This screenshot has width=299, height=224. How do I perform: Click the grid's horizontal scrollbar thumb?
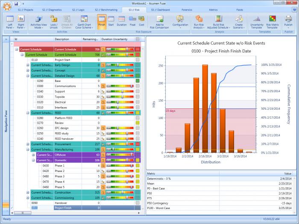tap(23, 213)
